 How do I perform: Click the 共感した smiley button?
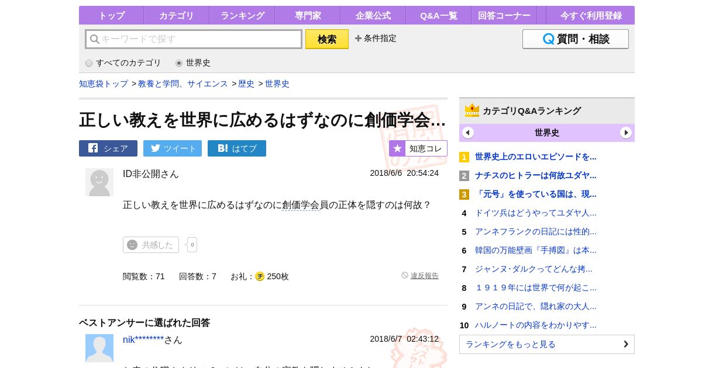point(151,245)
